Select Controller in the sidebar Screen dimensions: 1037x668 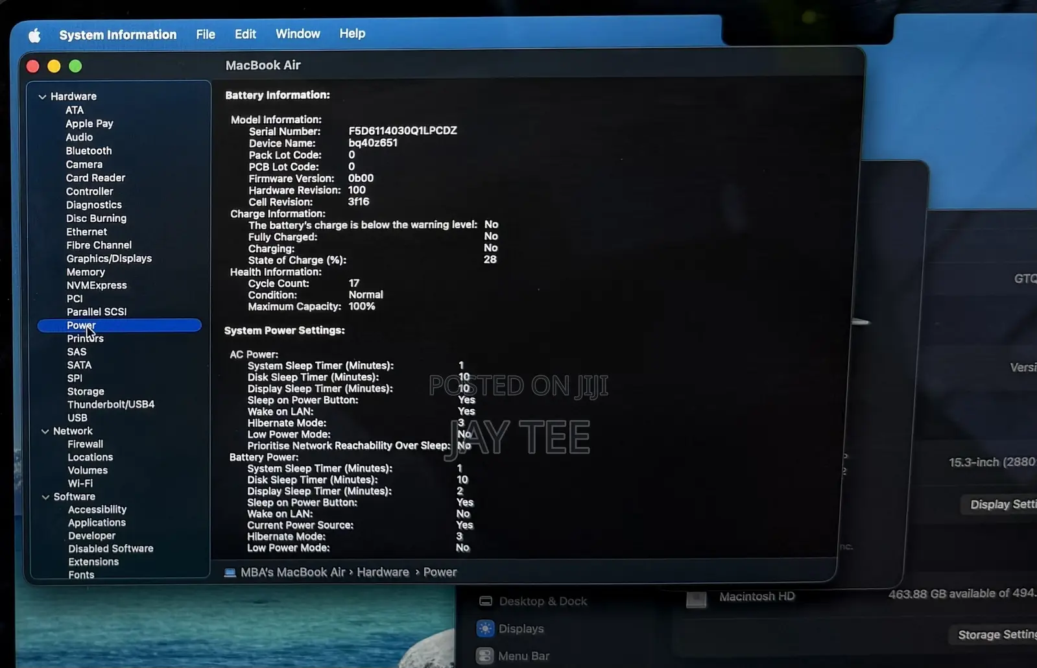[89, 191]
